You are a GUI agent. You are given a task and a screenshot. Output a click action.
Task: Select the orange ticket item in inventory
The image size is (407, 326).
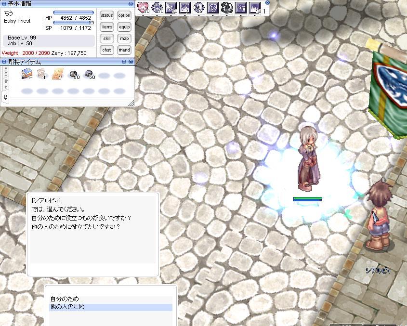(57, 74)
